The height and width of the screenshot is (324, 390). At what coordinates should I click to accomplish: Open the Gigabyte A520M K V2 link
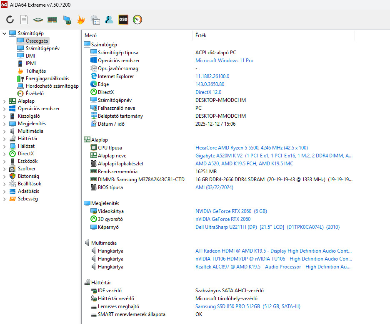[x=274, y=155]
